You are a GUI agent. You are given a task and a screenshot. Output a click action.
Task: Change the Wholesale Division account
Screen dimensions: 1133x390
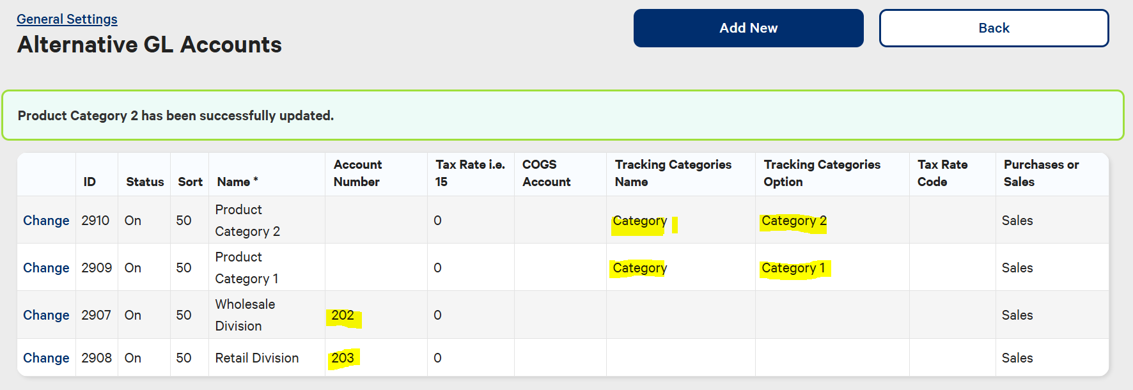45,315
